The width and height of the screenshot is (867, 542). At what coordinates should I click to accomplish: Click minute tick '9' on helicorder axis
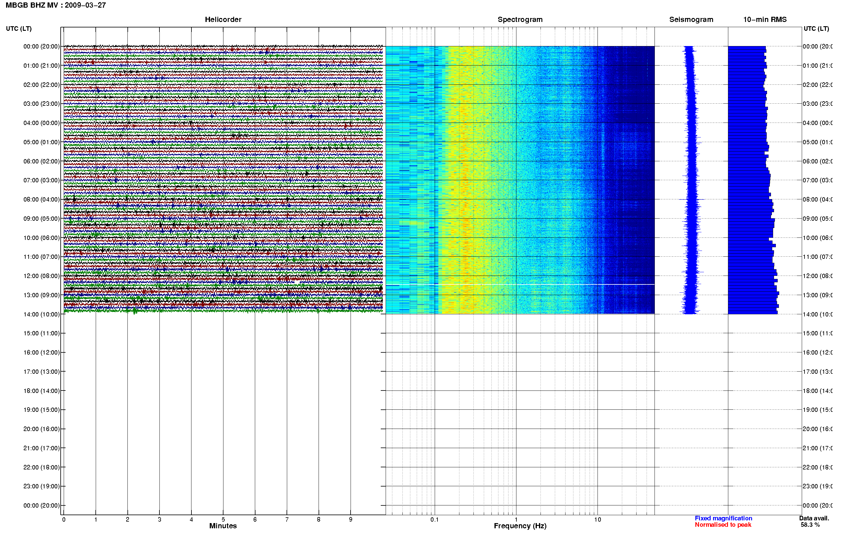coord(351,519)
